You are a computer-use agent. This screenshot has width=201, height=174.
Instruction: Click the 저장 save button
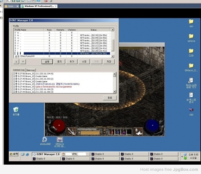(109, 62)
